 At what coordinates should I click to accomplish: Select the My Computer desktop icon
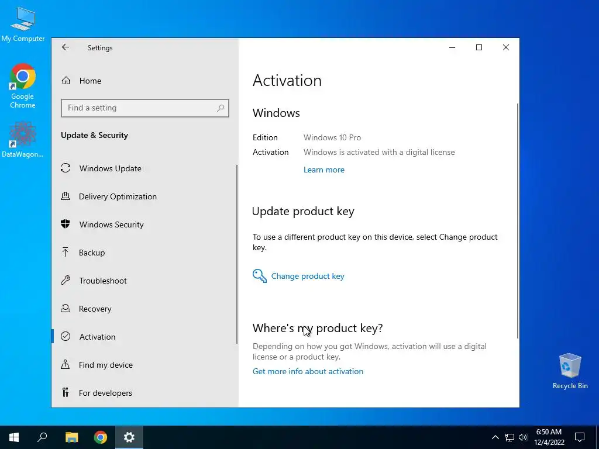pos(23,25)
